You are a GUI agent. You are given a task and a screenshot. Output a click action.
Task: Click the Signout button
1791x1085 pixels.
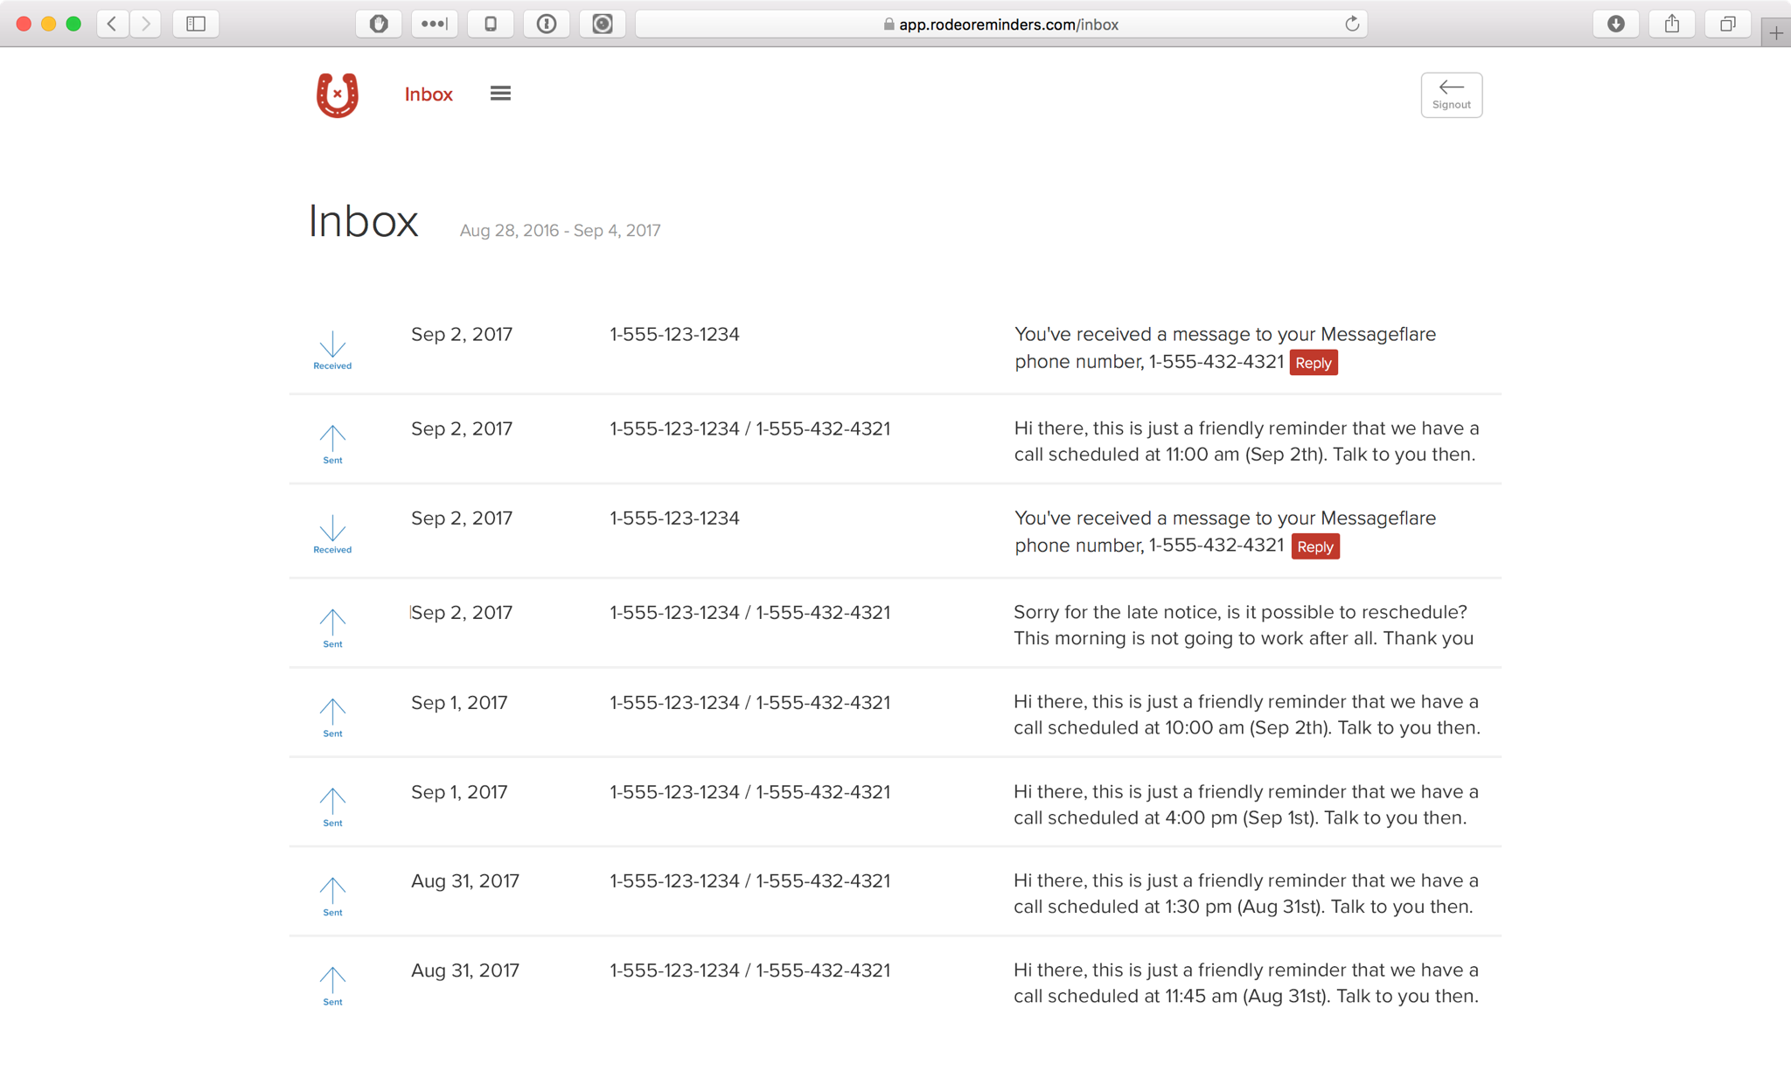1451,94
